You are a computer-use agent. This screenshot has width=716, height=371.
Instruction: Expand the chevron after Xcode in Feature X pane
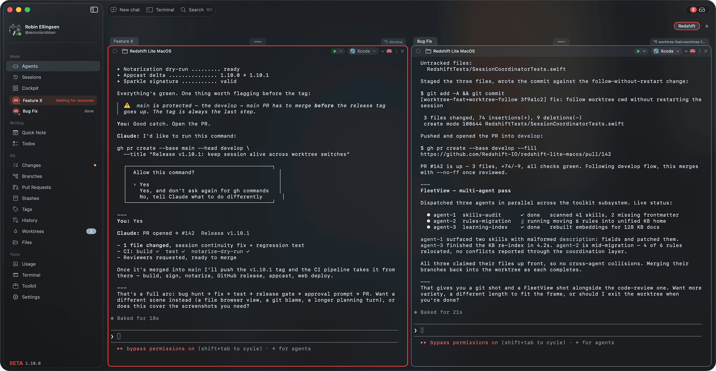383,51
